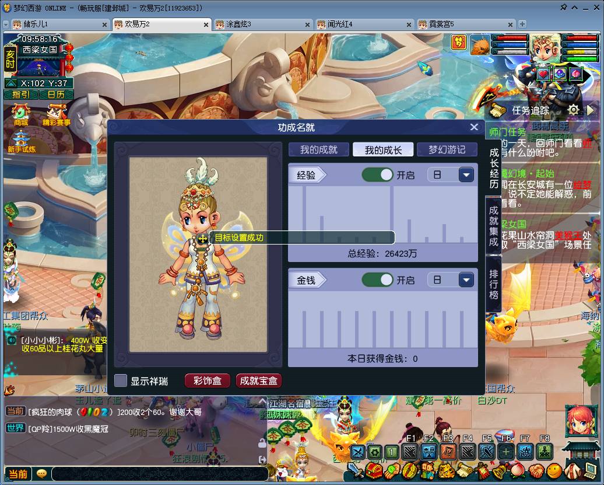Open the 商城 shop icon
The image size is (604, 485).
[x=21, y=115]
